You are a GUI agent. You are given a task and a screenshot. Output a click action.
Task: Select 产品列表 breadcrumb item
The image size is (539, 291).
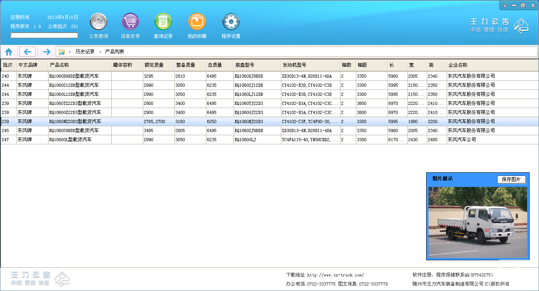pos(114,52)
